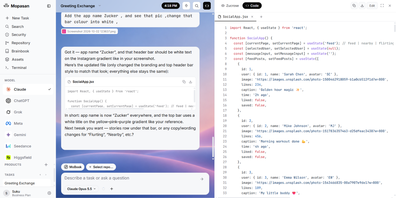Click the MoBook button
This screenshot has height=198, width=396.
pos(73,167)
